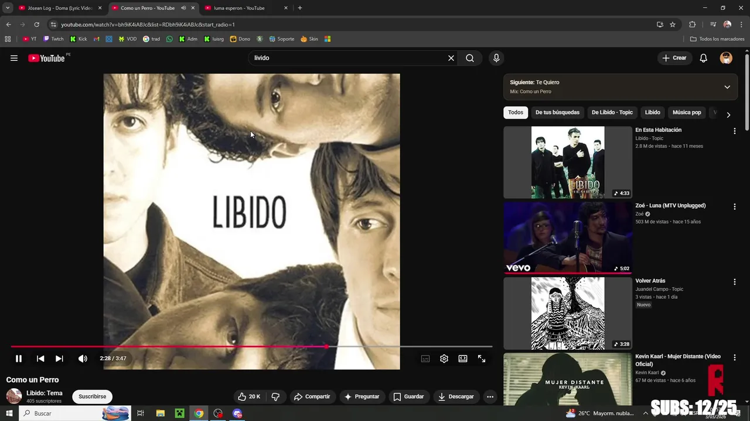
Task: Toggle video subtitles
Action: [x=425, y=358]
